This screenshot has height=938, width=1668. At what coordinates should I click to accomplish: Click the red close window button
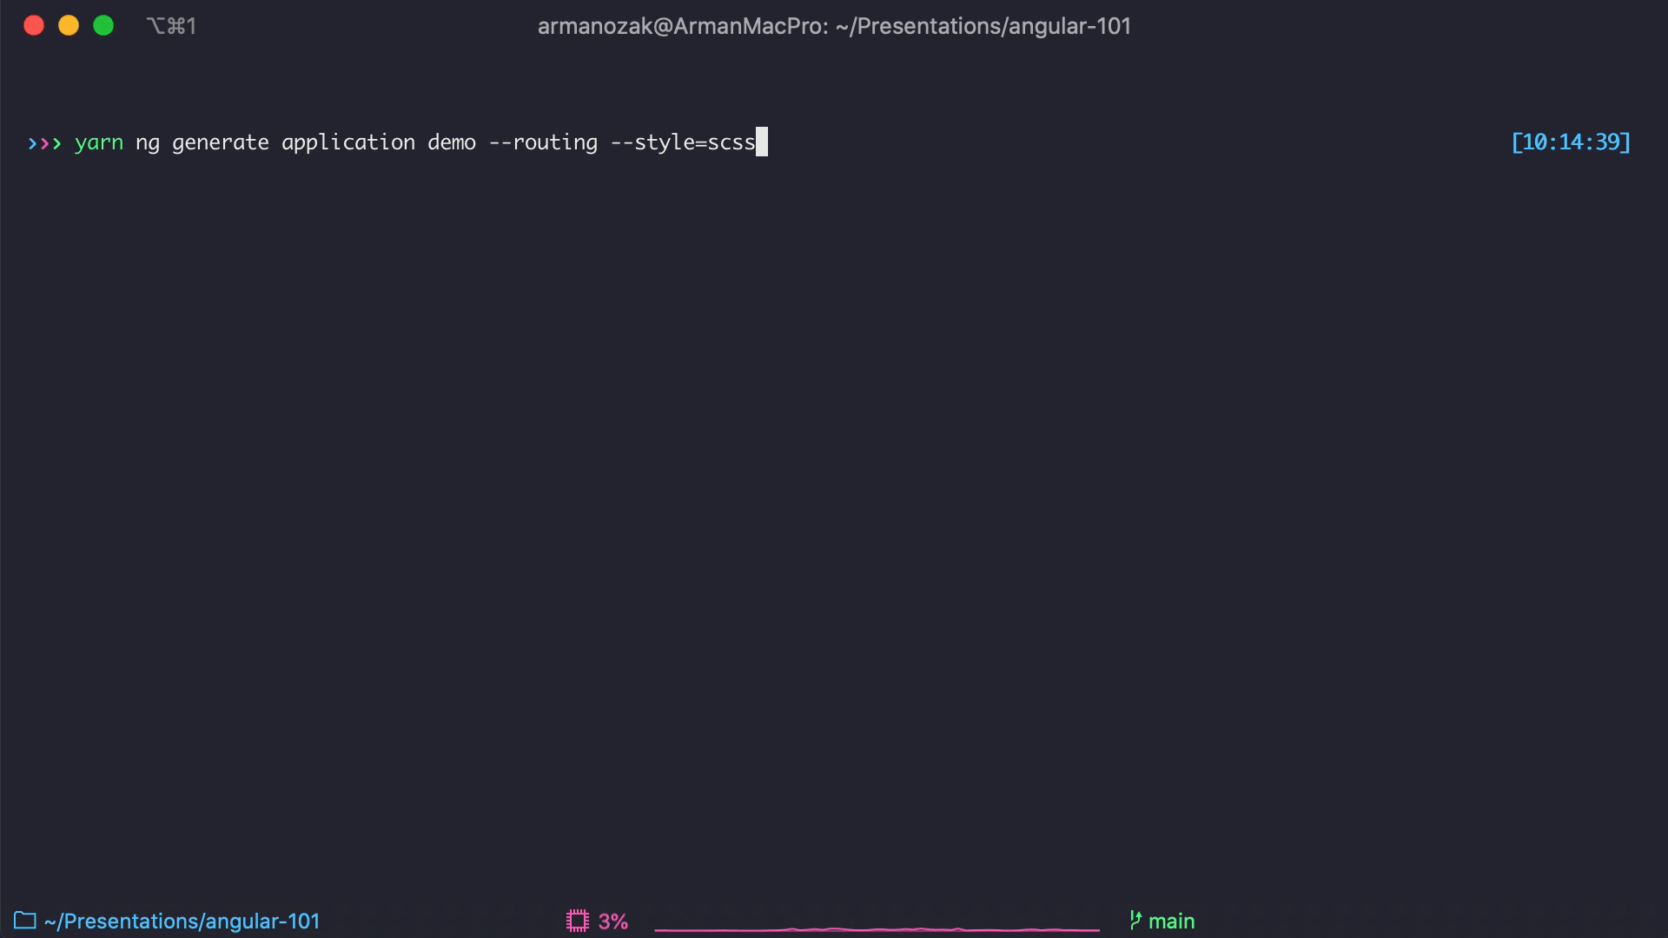pos(34,26)
